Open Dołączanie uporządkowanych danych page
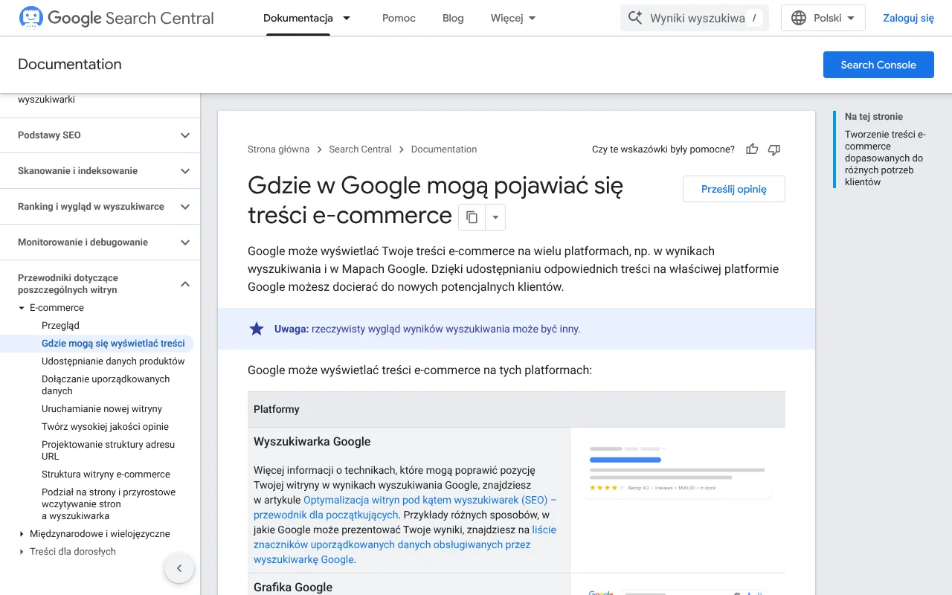 [106, 385]
